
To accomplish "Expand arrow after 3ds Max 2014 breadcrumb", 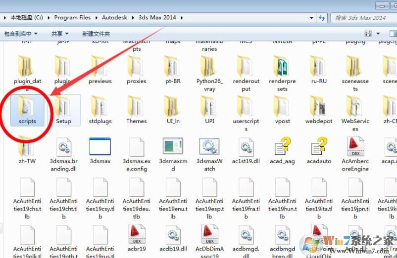I will point(182,18).
